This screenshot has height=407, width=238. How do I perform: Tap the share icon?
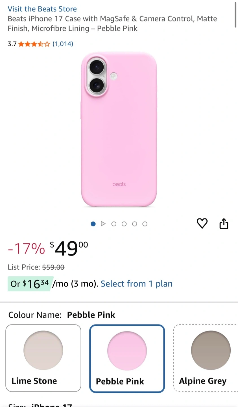tap(224, 224)
